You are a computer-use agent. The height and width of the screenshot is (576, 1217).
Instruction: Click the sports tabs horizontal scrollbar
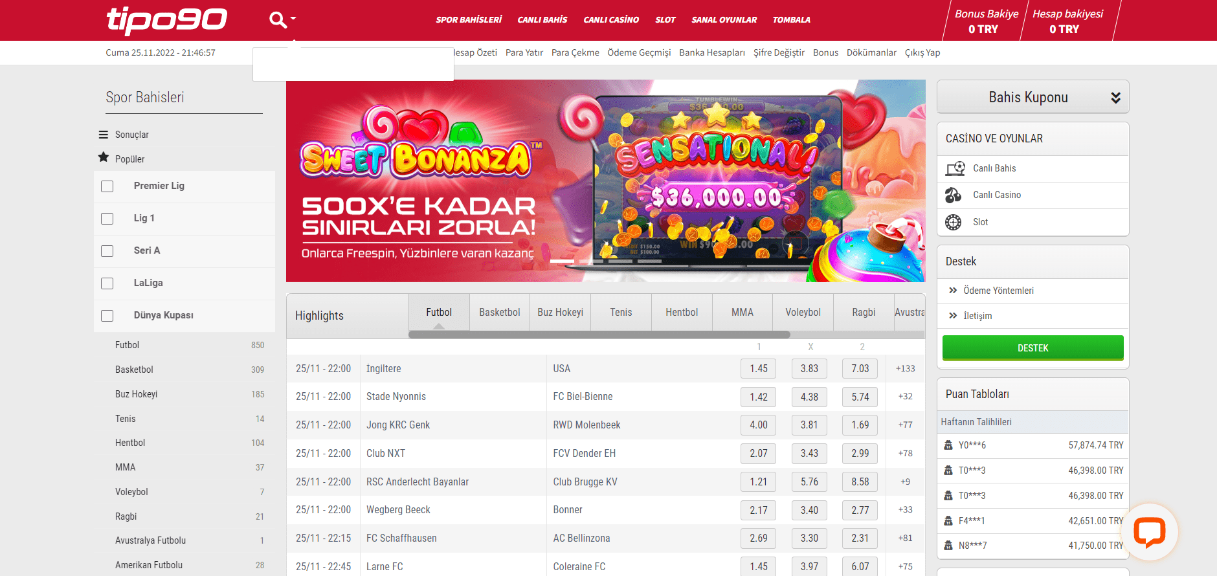(599, 335)
